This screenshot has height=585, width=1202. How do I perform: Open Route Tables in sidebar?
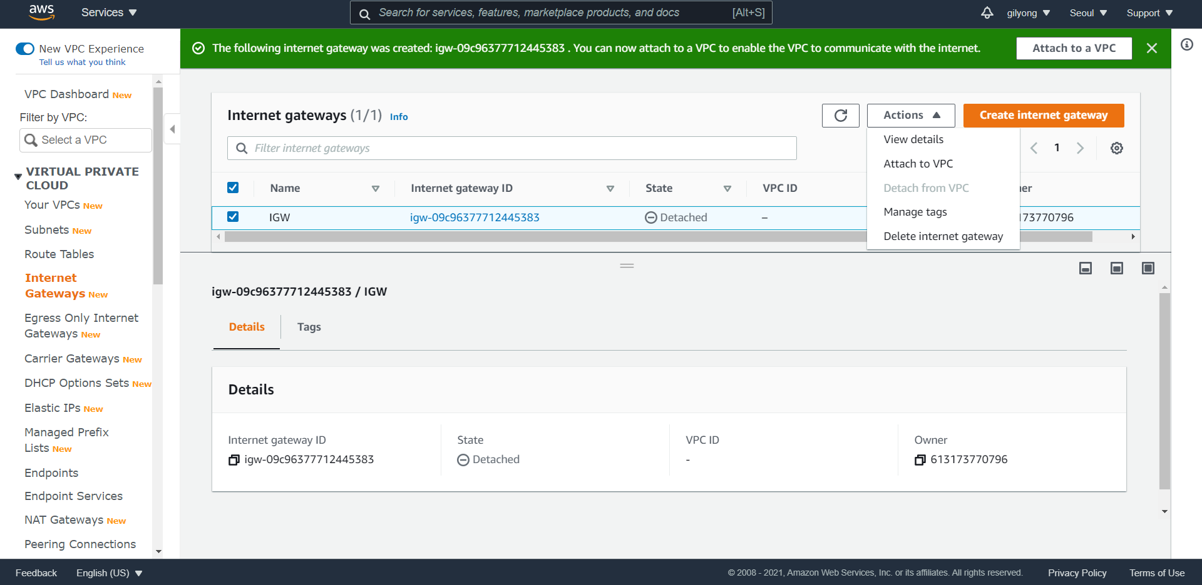pos(59,254)
